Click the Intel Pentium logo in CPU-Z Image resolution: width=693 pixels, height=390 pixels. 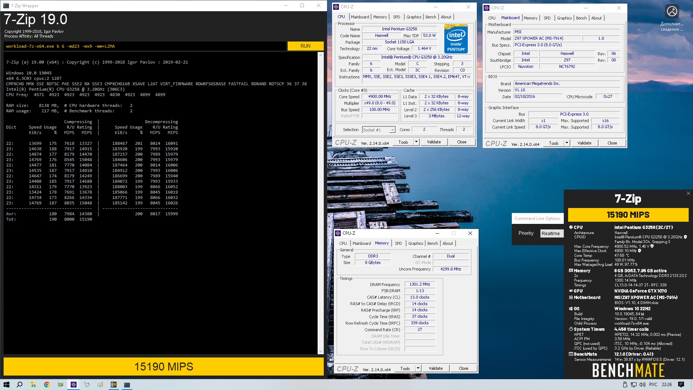[x=456, y=39]
